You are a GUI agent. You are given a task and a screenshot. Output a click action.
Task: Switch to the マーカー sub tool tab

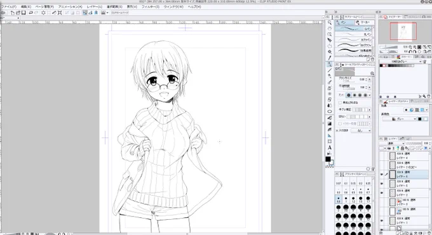tap(365, 23)
